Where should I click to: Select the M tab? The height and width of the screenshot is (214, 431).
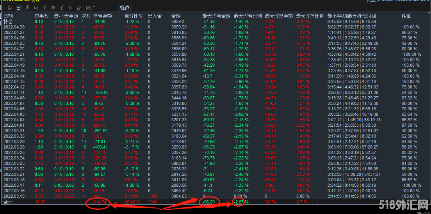pos(70,8)
